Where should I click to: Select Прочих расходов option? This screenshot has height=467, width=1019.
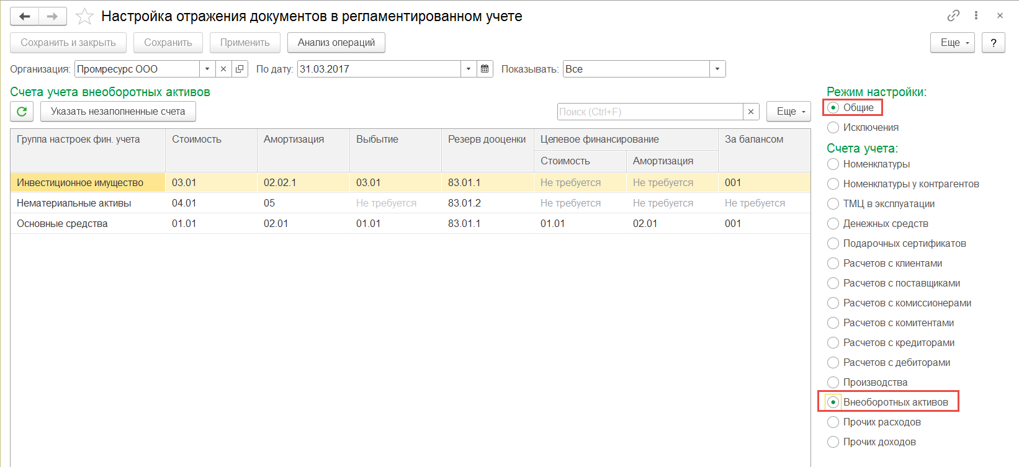[833, 422]
